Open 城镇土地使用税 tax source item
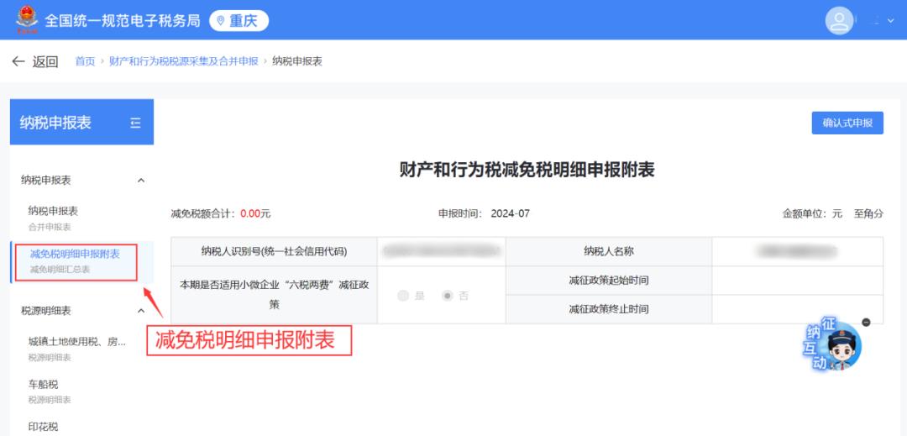Viewport: 907px width, 436px height. [x=76, y=347]
